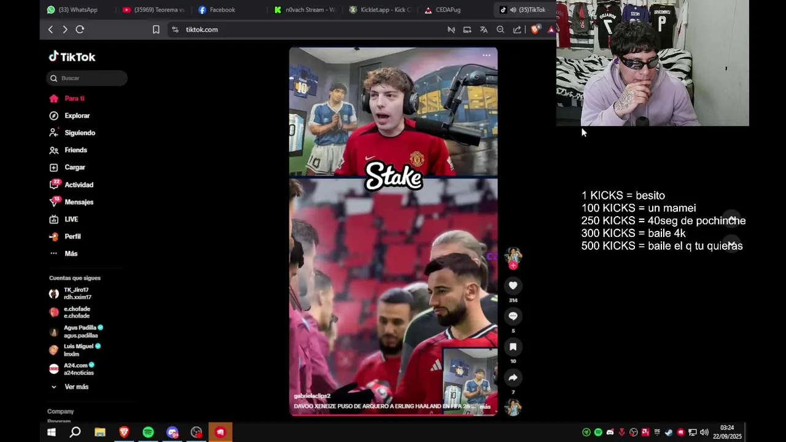Viewport: 786px width, 442px height.
Task: Like the TikTok video with the heart icon
Action: (513, 285)
